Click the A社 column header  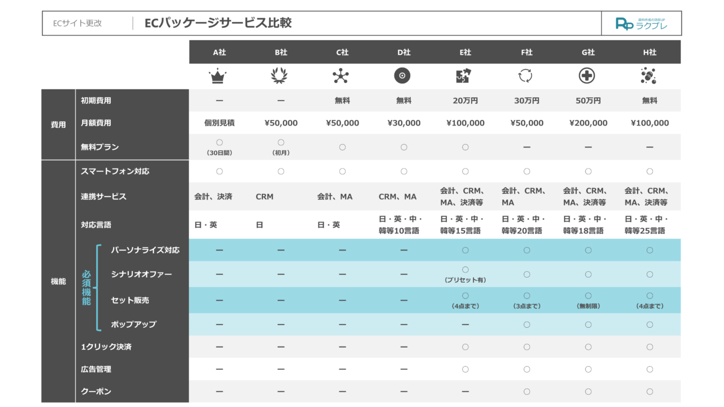(x=219, y=53)
